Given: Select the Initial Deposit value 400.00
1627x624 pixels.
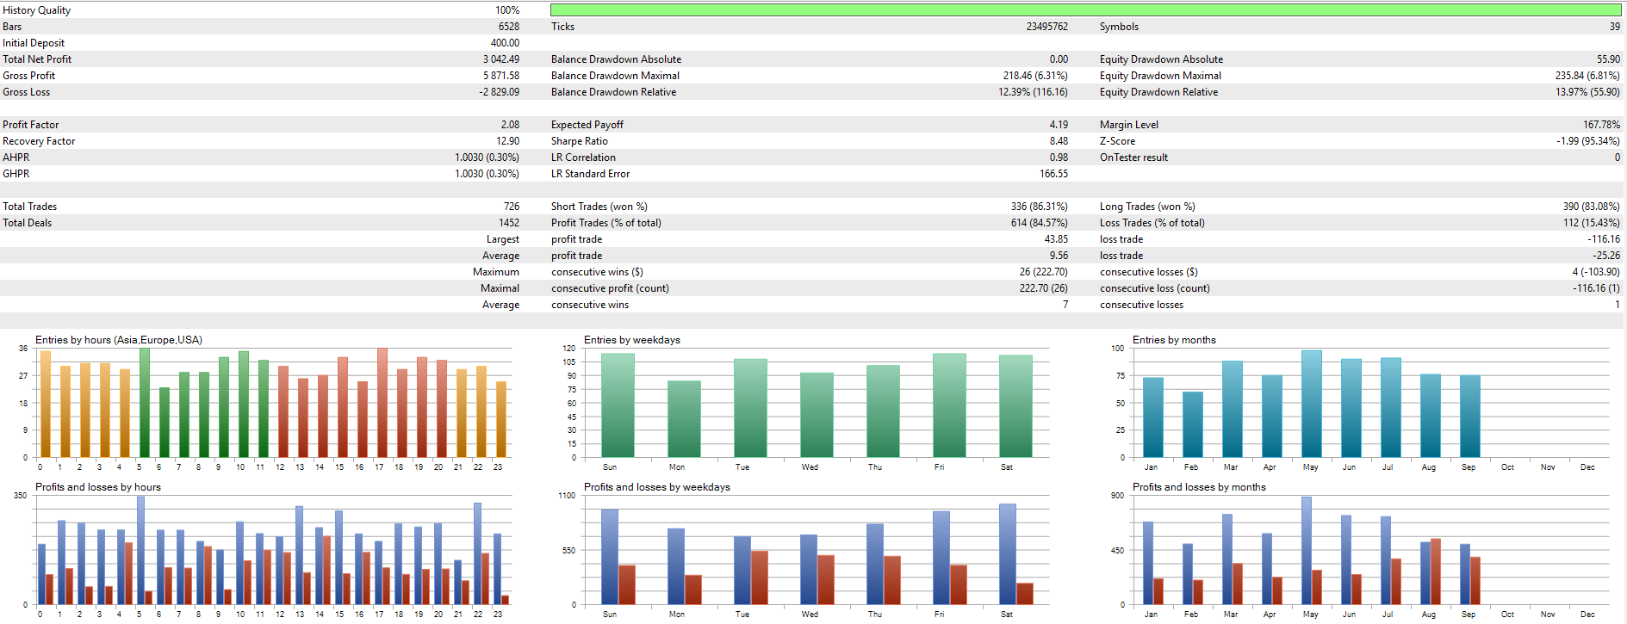Looking at the screenshot, I should pos(505,43).
